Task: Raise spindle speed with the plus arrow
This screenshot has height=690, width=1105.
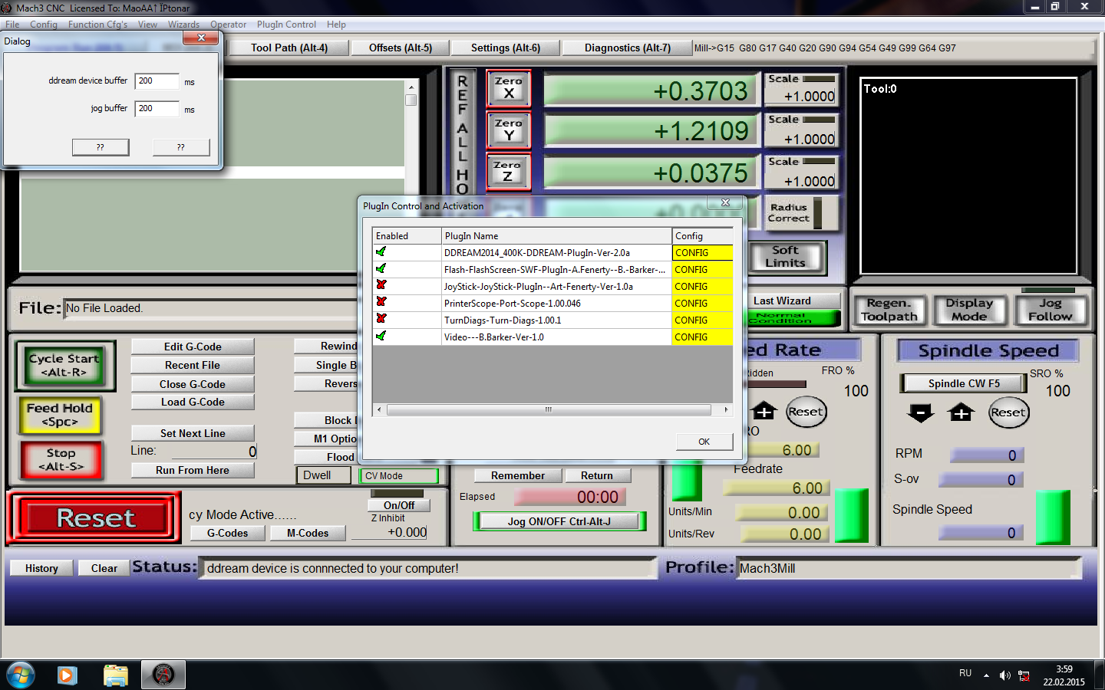Action: pyautogui.click(x=961, y=412)
